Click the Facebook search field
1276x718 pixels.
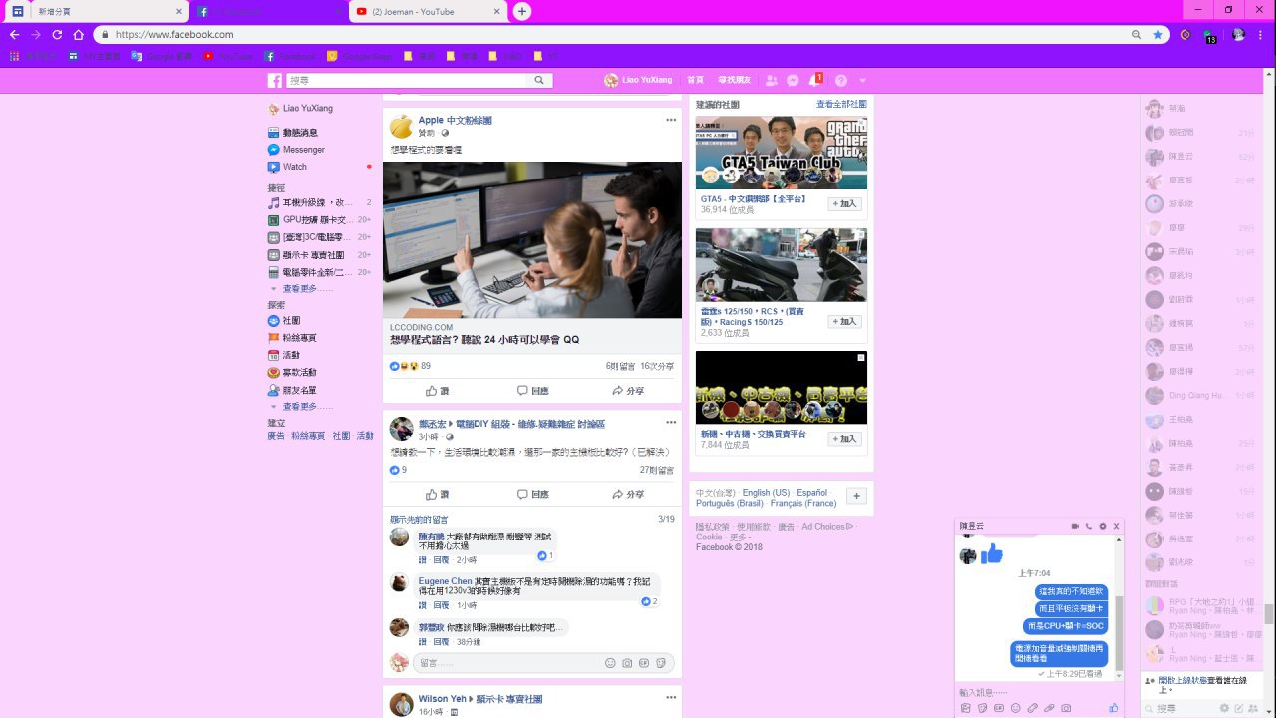tap(407, 80)
